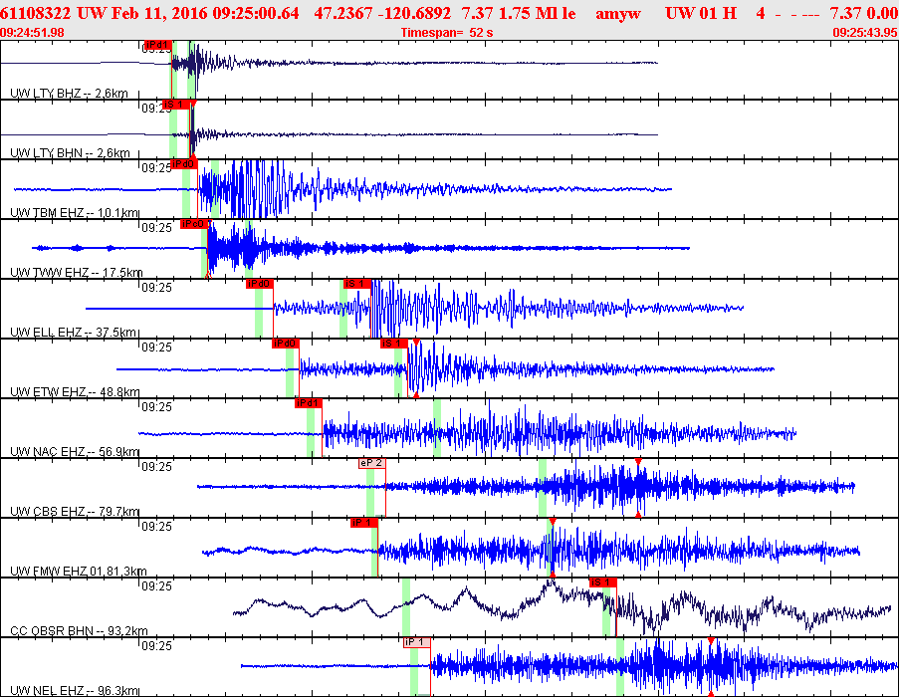Click the red amplitude triangle on NEL EHZ trace
This screenshot has height=697, width=899.
point(711,641)
